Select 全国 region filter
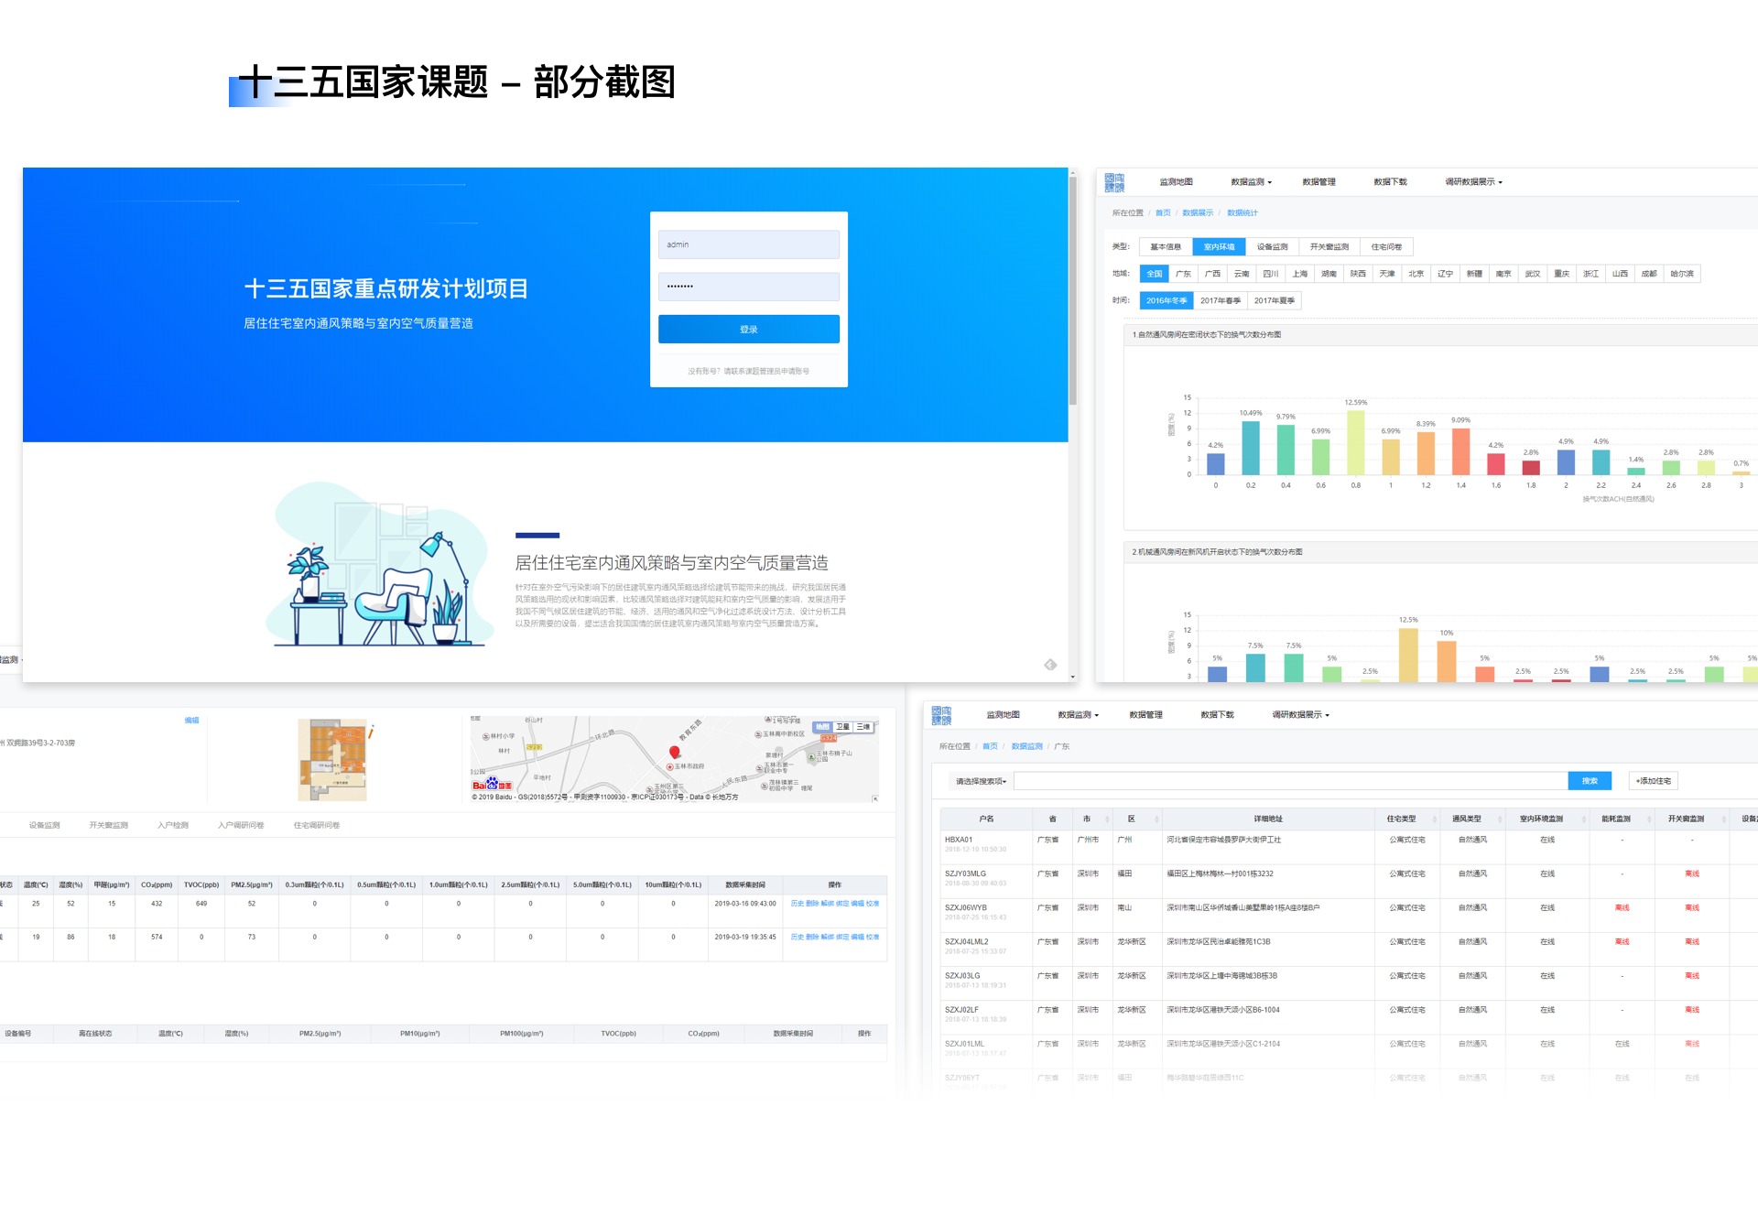Screen dimensions: 1758x1215 1155,274
